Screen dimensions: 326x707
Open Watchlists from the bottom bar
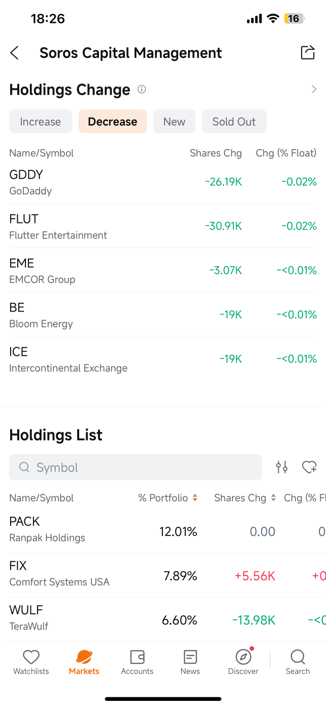point(31,662)
